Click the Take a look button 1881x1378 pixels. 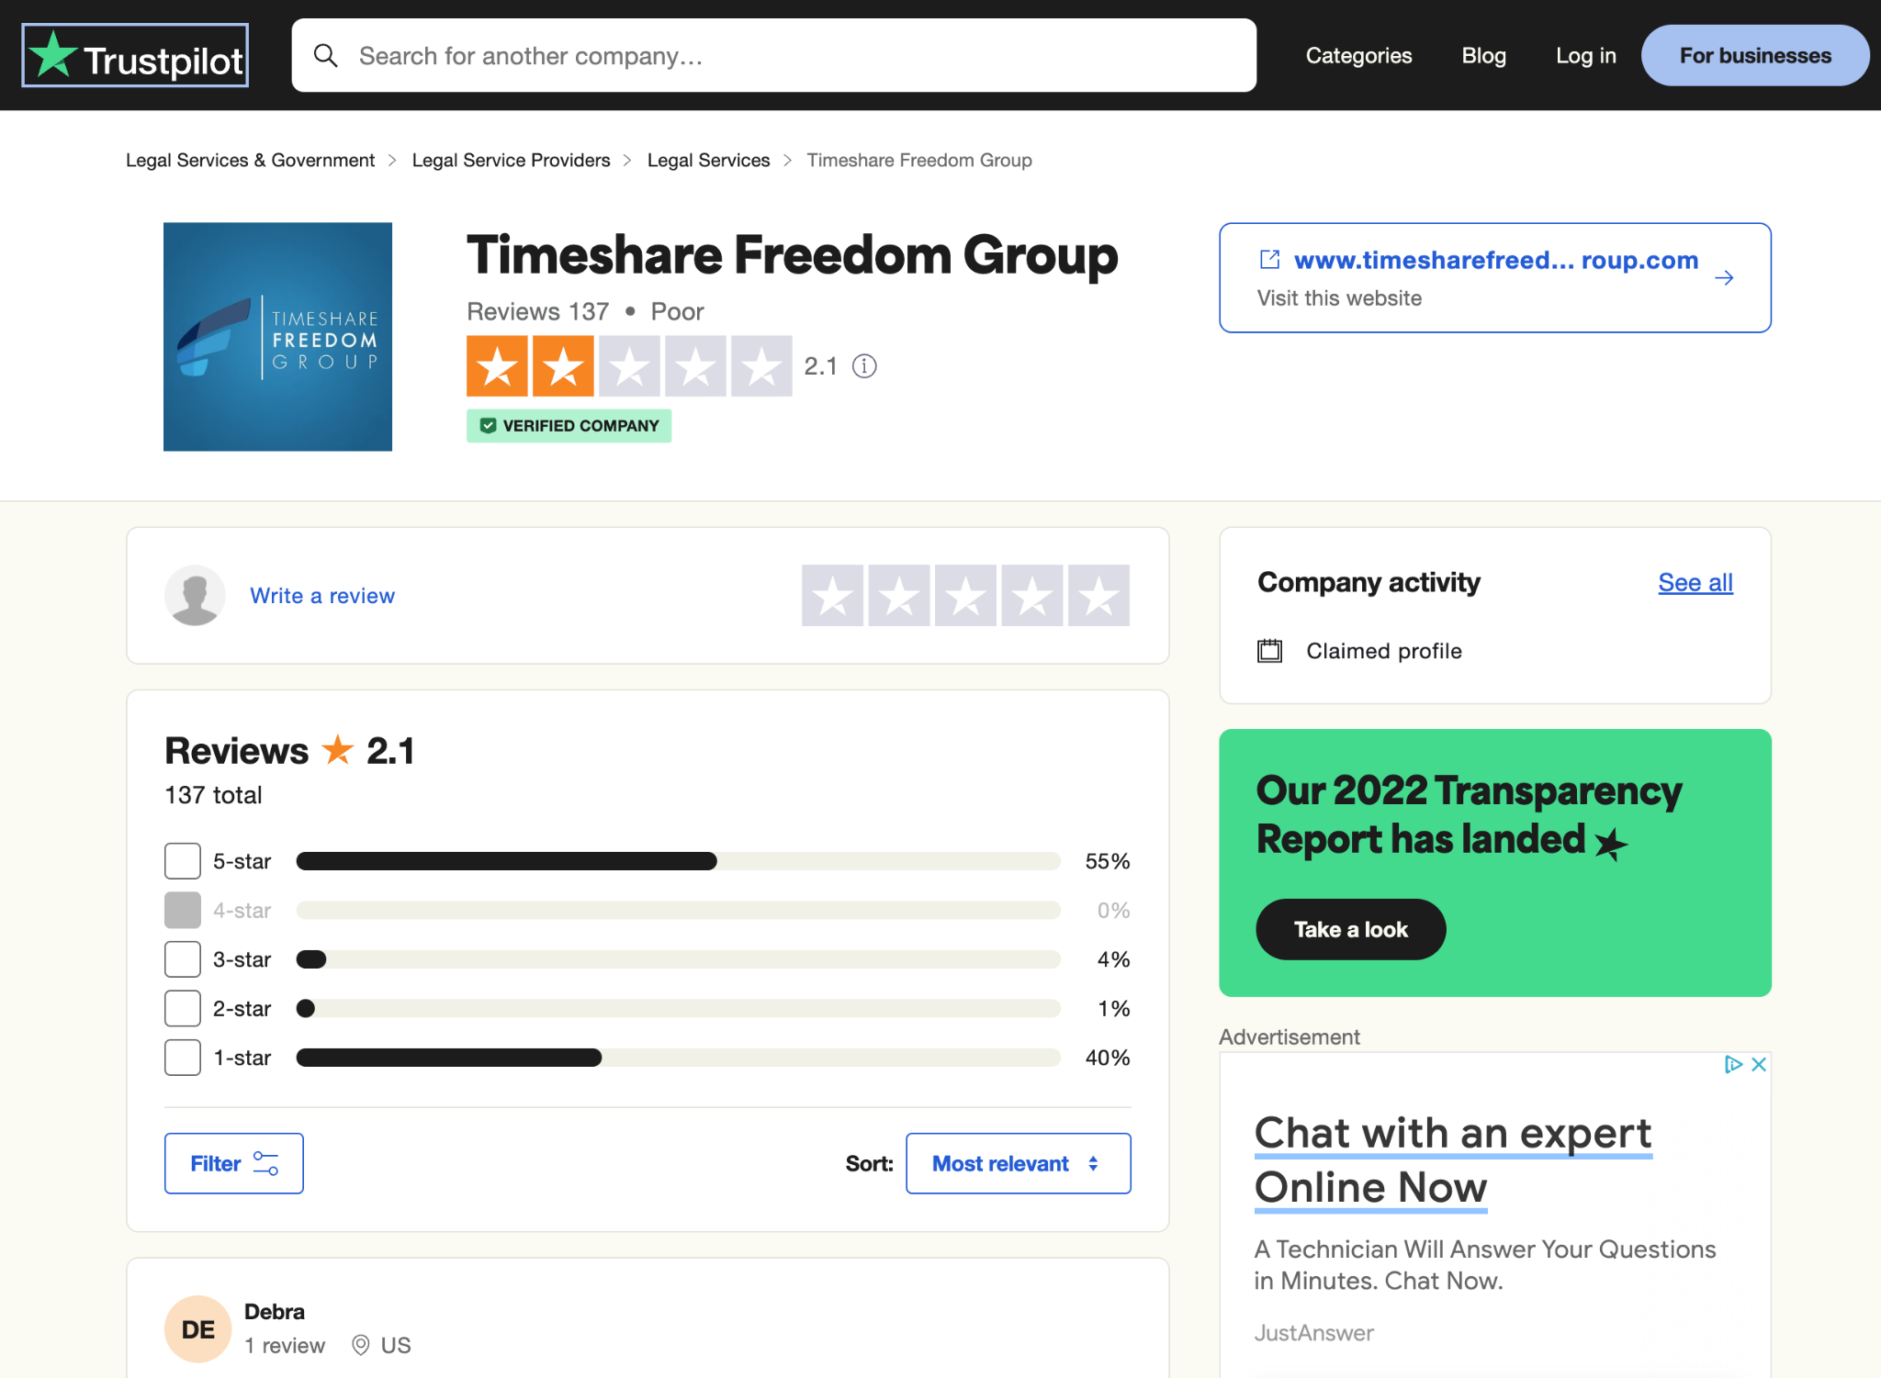(1350, 929)
